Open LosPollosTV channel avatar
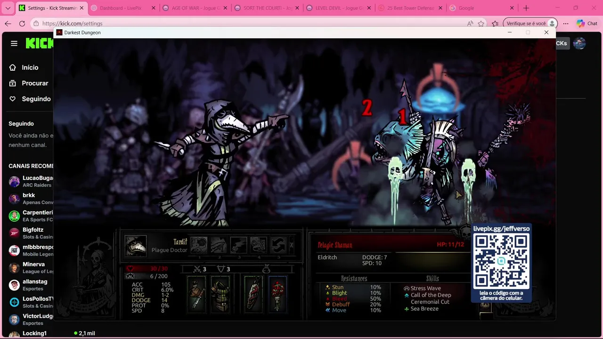This screenshot has height=339, width=603. click(x=14, y=302)
